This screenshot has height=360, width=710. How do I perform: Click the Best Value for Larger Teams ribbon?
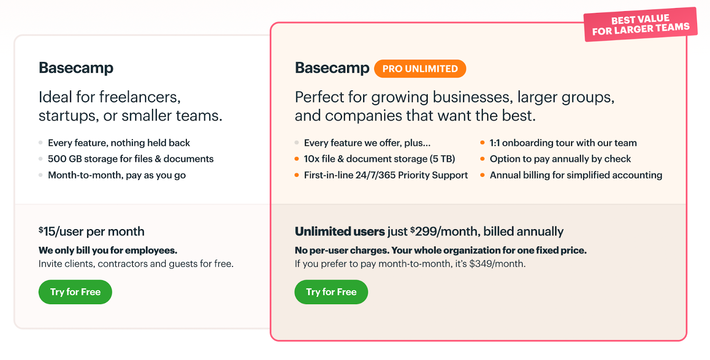coord(640,25)
